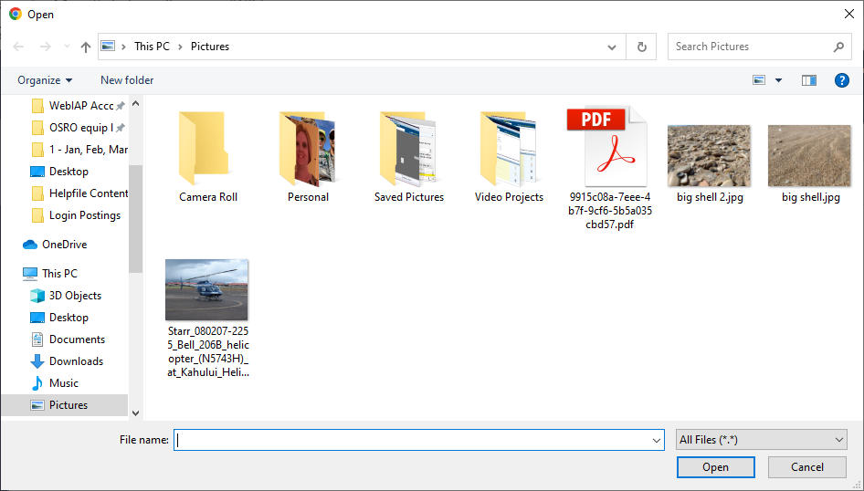
Task: Go back with the Back arrow
Action: 18,47
